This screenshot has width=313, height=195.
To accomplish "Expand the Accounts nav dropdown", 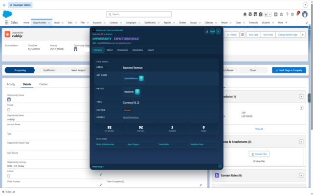I will pos(104,23).
